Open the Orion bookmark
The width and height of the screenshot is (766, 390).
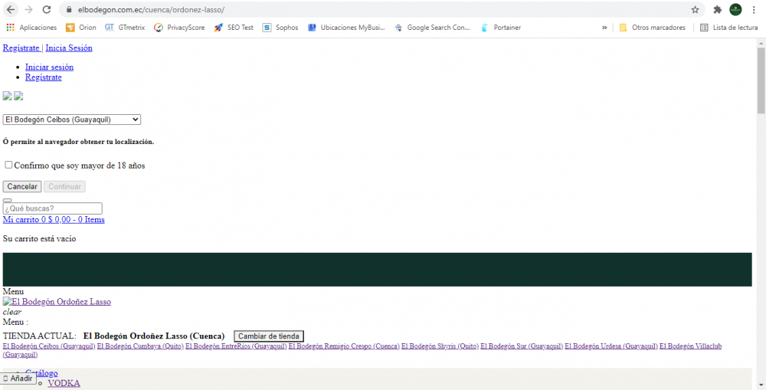81,28
